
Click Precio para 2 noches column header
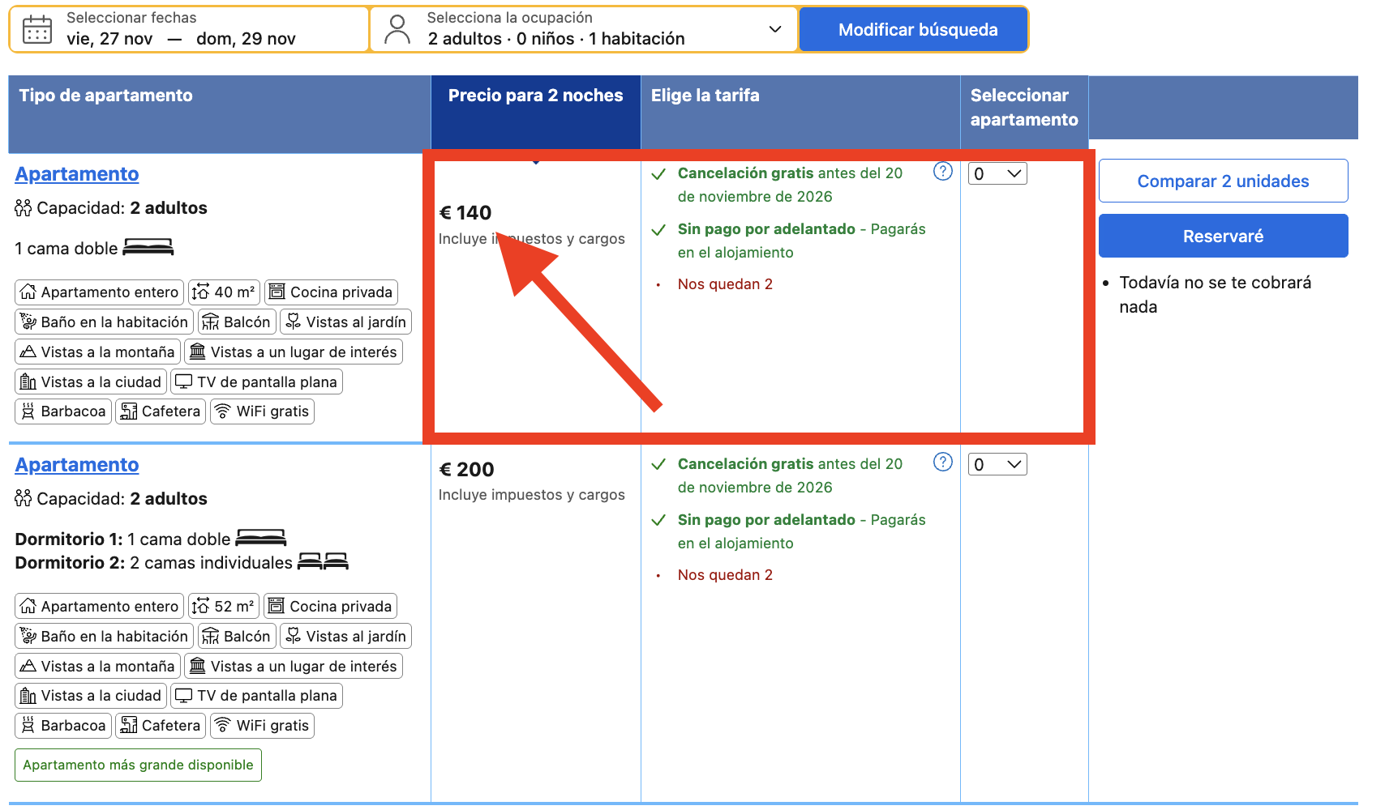click(535, 96)
